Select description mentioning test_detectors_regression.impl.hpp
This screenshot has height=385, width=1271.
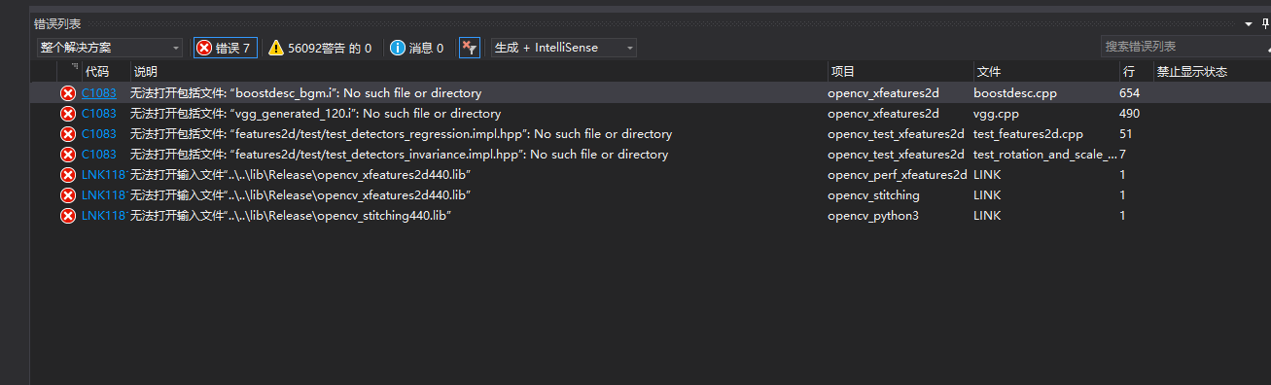click(x=401, y=134)
